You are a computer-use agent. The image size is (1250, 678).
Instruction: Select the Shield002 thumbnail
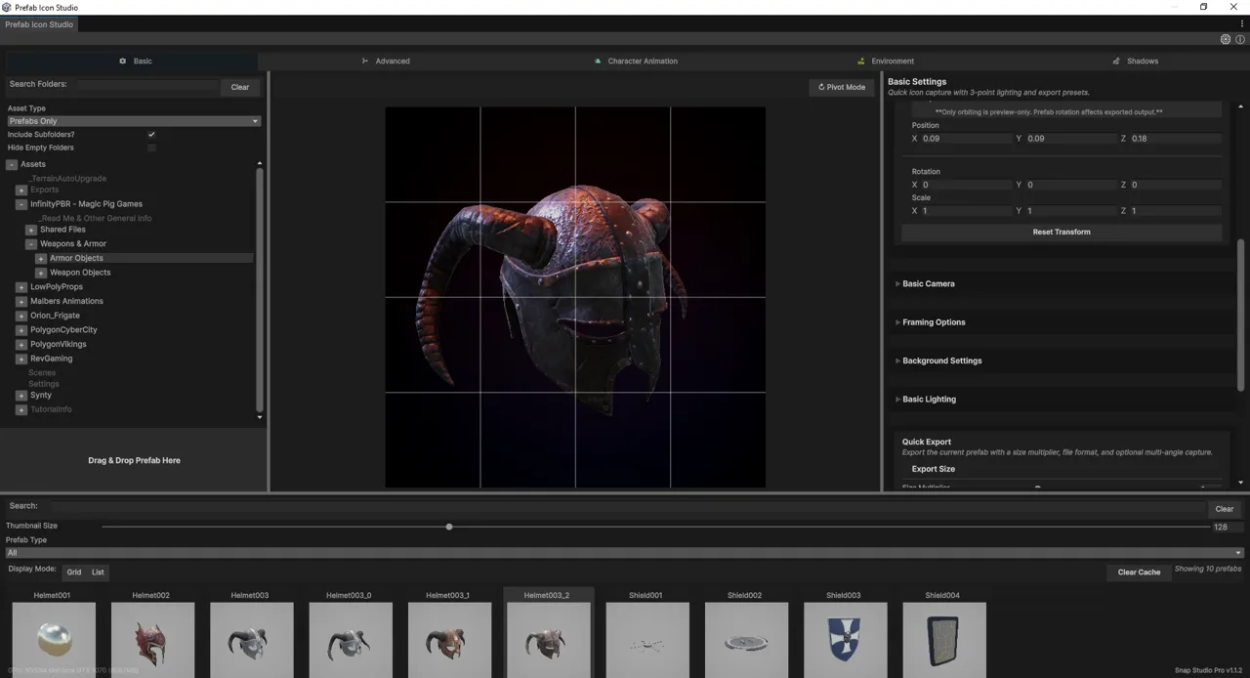746,640
